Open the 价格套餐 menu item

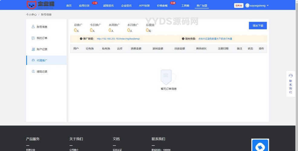[162, 6]
